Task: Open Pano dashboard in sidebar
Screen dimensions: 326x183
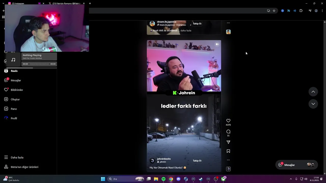Action: point(10,109)
